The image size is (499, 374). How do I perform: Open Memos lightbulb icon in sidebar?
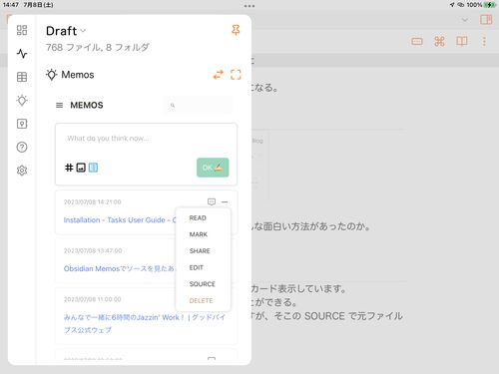(22, 101)
